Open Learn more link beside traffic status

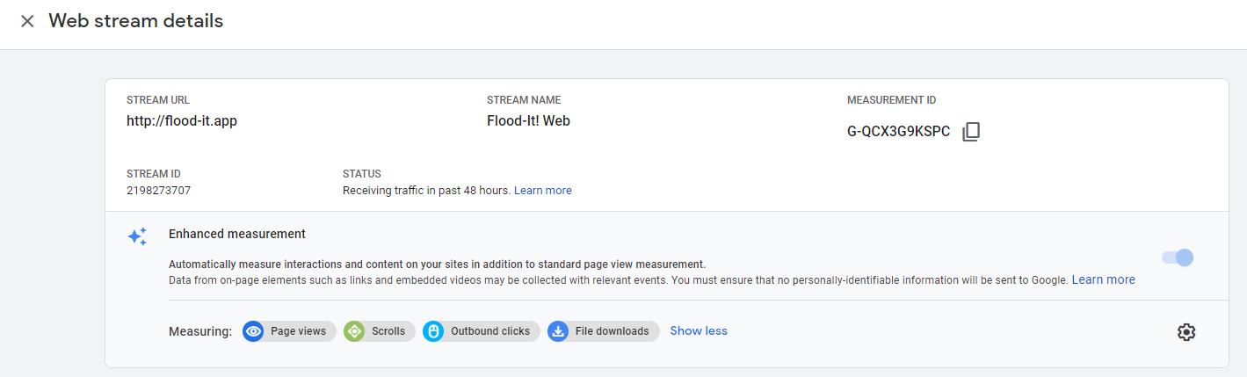[543, 191]
